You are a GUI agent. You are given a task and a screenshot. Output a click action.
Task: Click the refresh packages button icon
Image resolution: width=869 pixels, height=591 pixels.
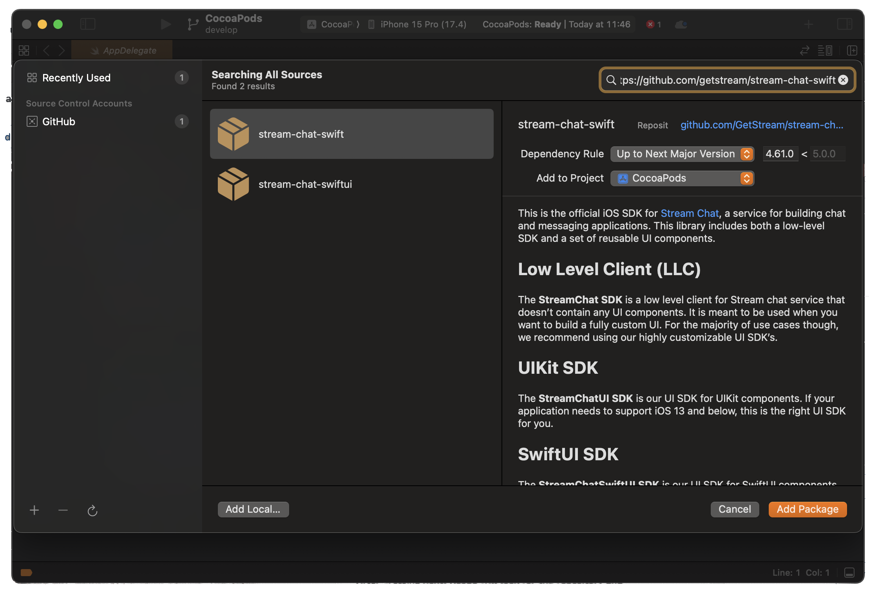pyautogui.click(x=92, y=509)
